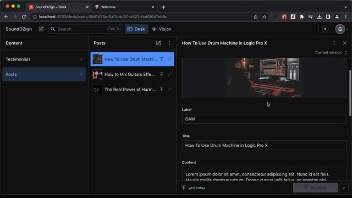Open the presence counter showing 0
The height and width of the screenshot is (198, 352).
tap(325, 29)
